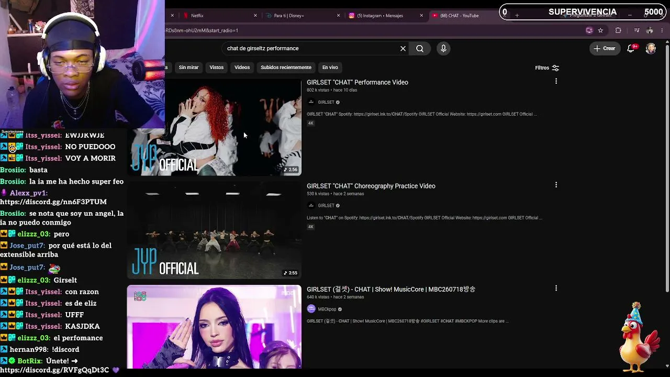Open the media control icon in browser toolbar
The image size is (670, 377).
(636, 30)
